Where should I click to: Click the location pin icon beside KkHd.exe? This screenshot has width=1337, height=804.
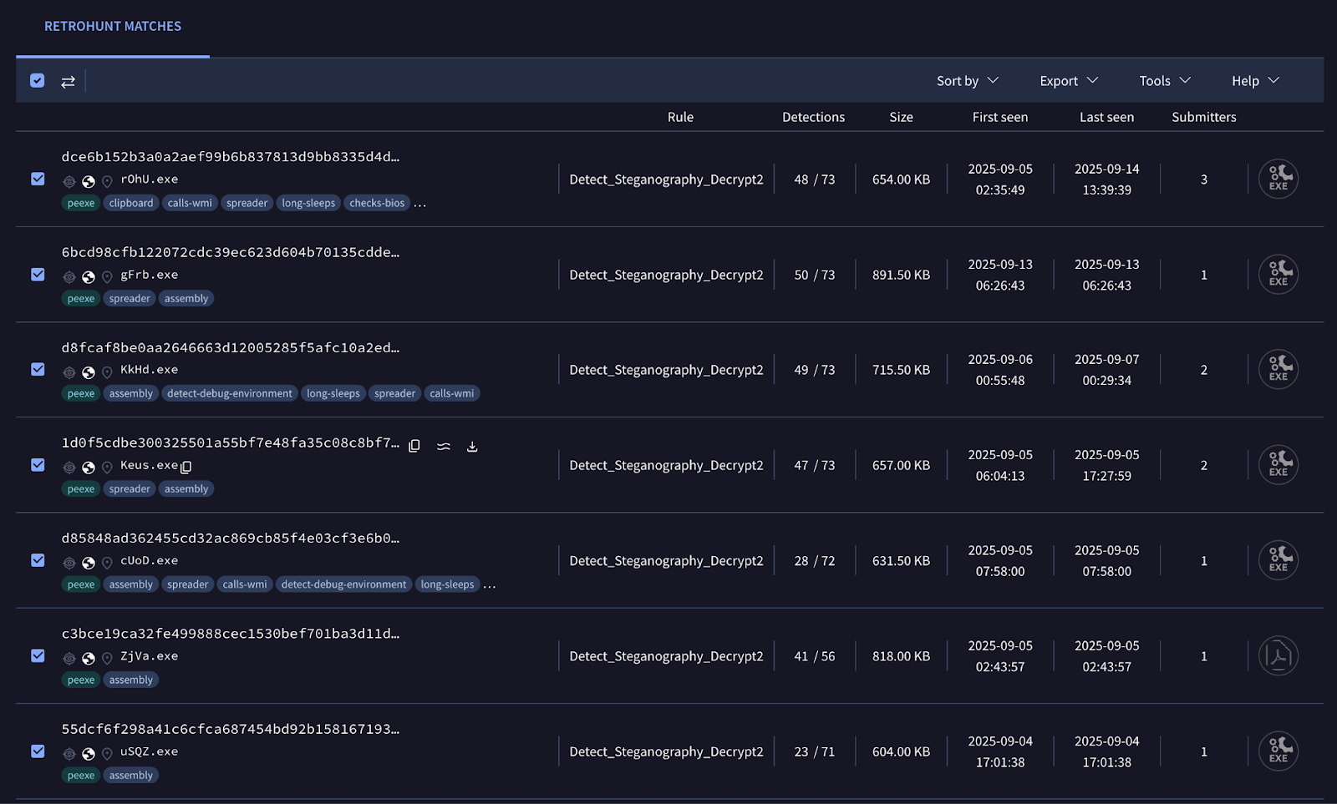(107, 372)
